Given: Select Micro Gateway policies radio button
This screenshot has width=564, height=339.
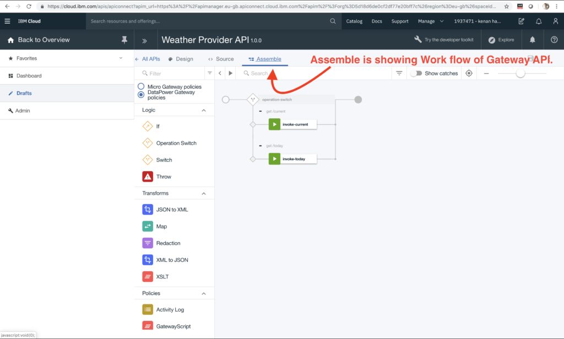Looking at the screenshot, I should click(141, 86).
